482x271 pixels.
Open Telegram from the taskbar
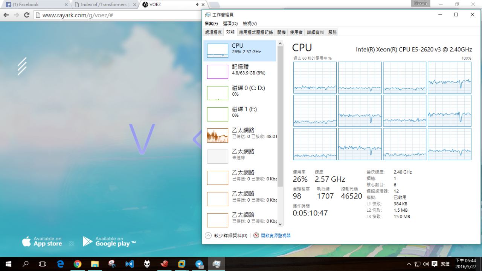point(199,264)
